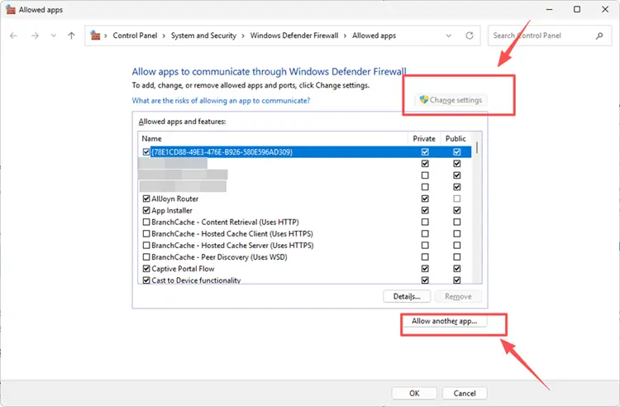This screenshot has width=620, height=407.
Task: Click the Details button
Action: (407, 296)
